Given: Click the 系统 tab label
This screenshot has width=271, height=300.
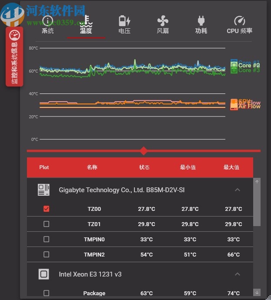Looking at the screenshot, I should (48, 31).
